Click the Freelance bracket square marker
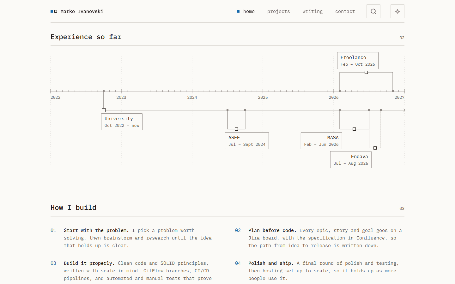Screen dimensions: 455x284 366,72
